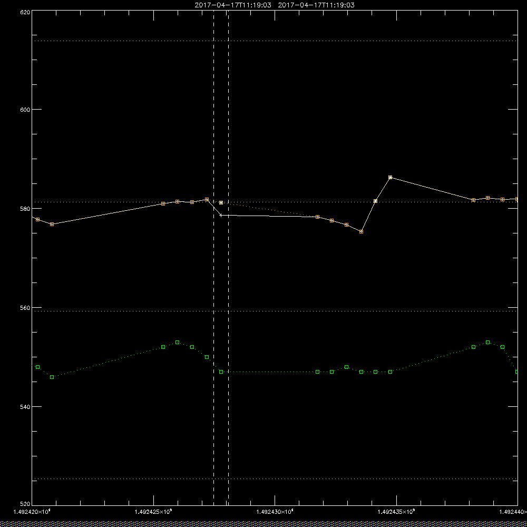This screenshot has width=527, height=527.
Task: Click the 540 y-axis label
Action: [25, 407]
